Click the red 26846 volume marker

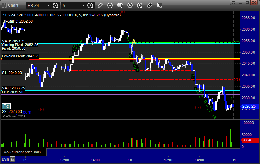click(x=249, y=140)
